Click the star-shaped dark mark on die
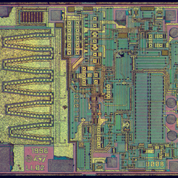The width and height of the screenshot is (178, 178). (x=122, y=54)
